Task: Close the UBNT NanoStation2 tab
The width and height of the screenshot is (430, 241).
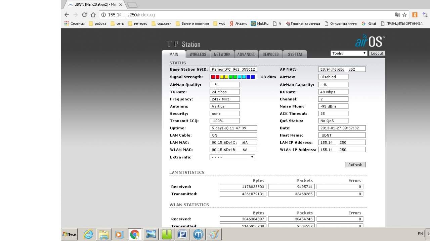Action: pos(121,5)
